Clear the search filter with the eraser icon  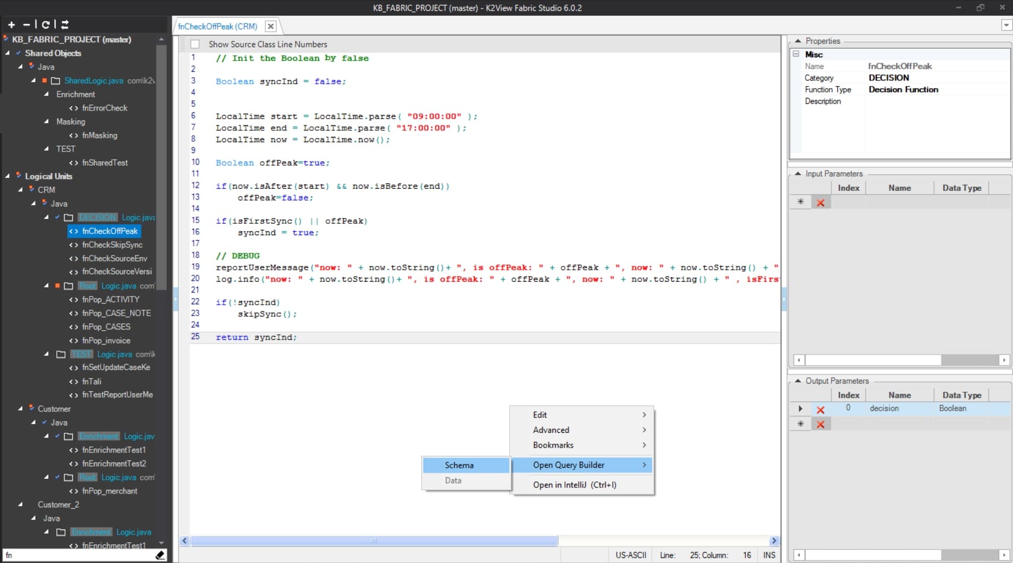coord(160,555)
